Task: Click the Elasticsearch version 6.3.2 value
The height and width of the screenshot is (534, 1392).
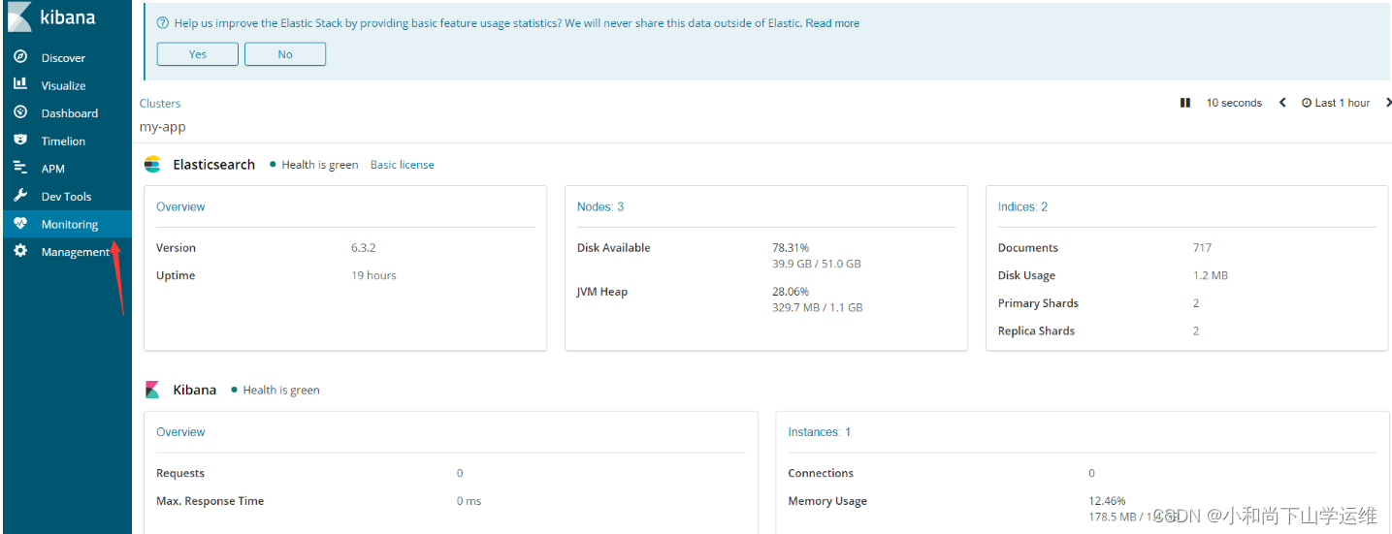Action: [363, 248]
